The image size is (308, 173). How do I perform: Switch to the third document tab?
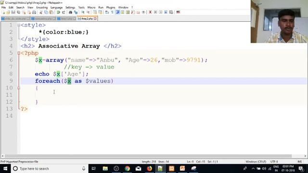click(66, 19)
